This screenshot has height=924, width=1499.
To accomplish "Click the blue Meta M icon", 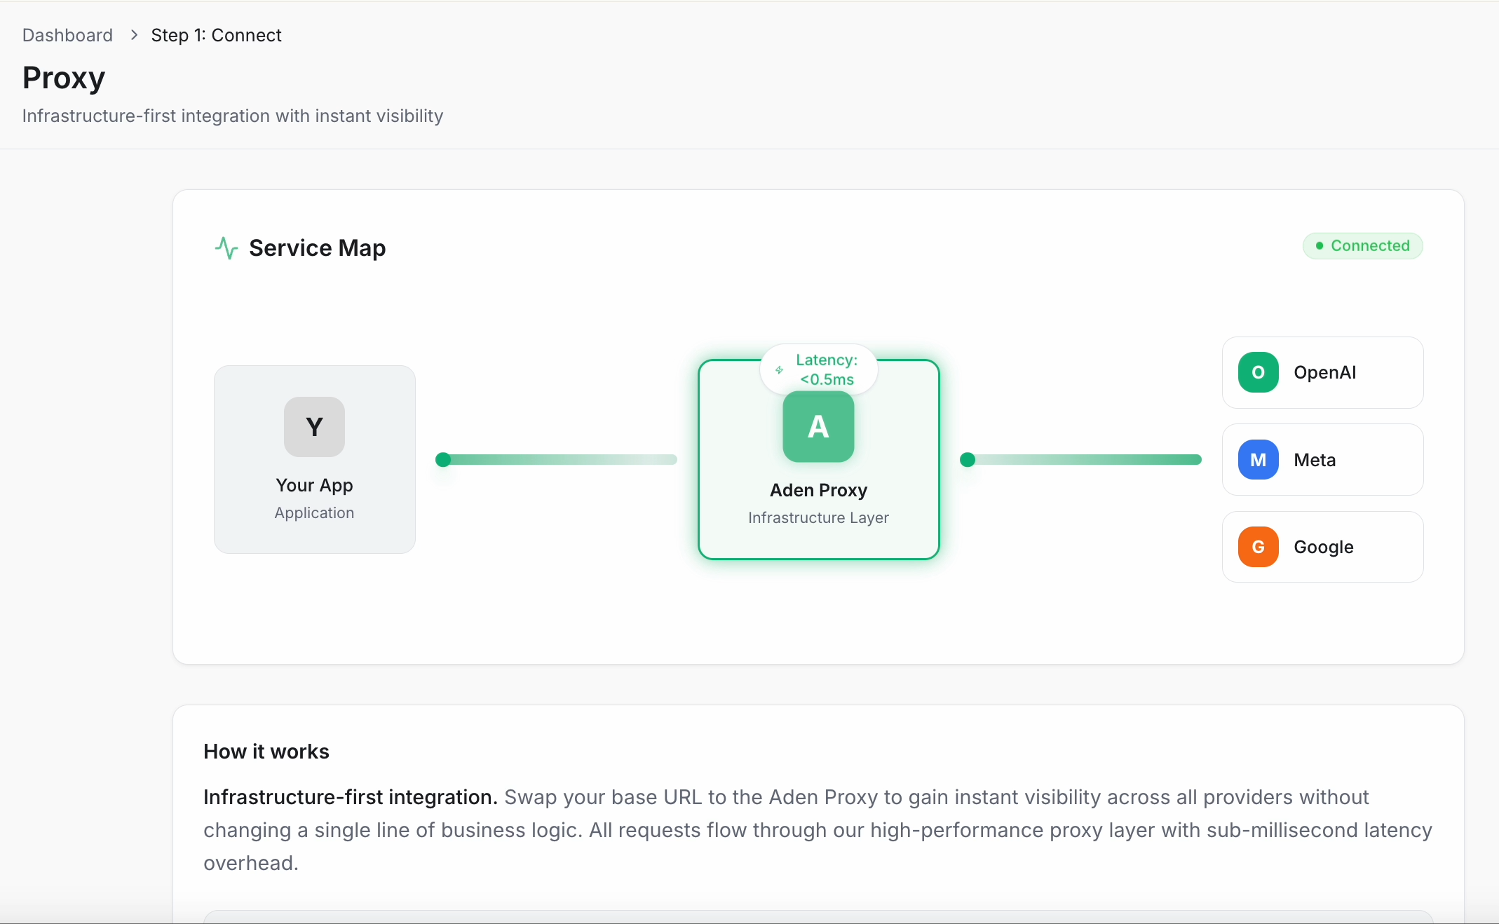I will pos(1258,460).
